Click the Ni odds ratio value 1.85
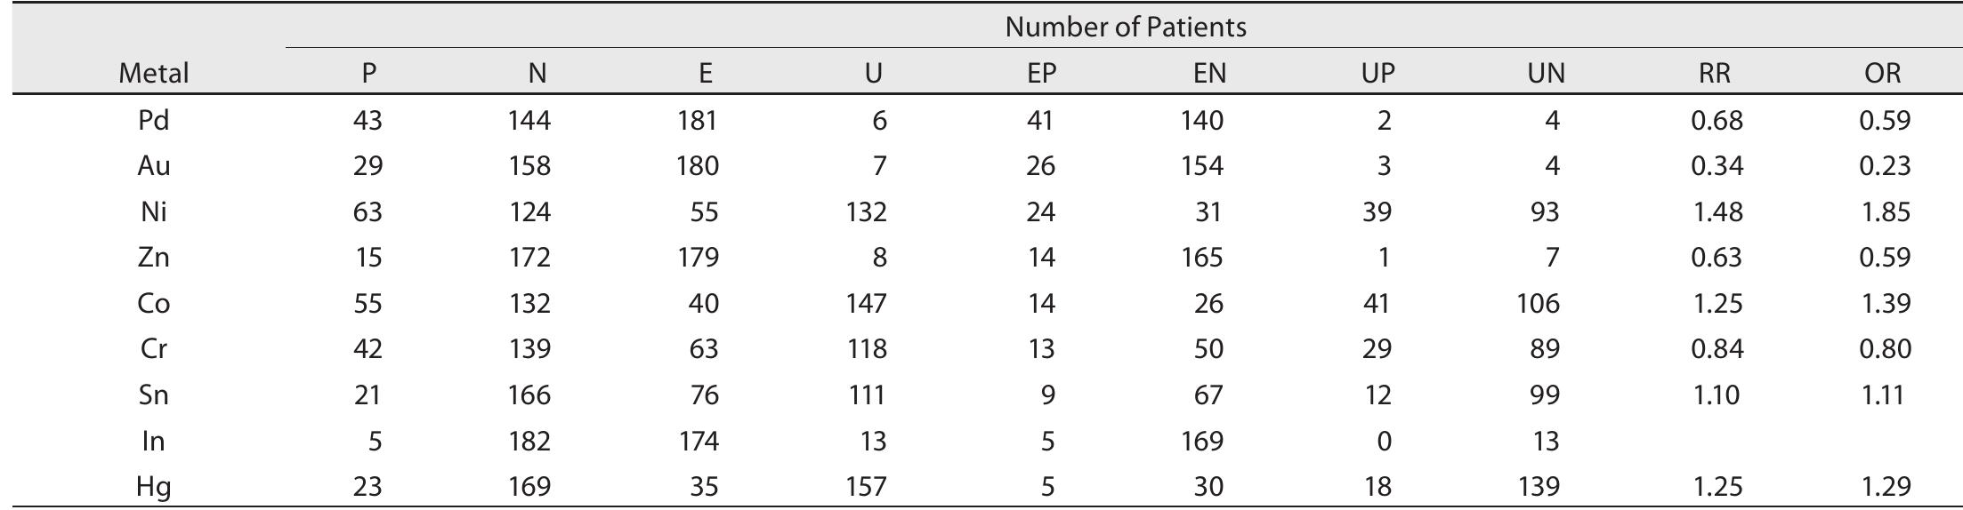The height and width of the screenshot is (510, 1963). (x=1885, y=212)
